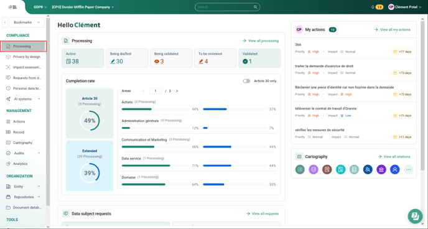Expand the Audits submenu chevron
The image size is (428, 229).
point(39,153)
